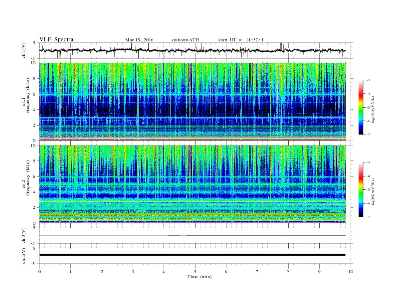The image size is (395, 305).
Task: Click the "-7" value on ch.2 colorbar
Action: click(368, 217)
